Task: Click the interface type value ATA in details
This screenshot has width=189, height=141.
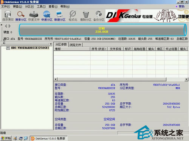Action: coord(113,85)
